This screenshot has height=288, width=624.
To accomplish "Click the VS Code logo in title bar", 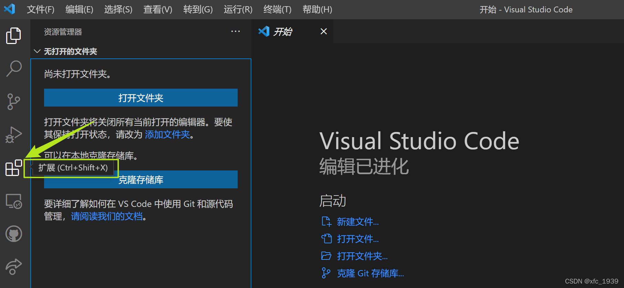I will [10, 9].
